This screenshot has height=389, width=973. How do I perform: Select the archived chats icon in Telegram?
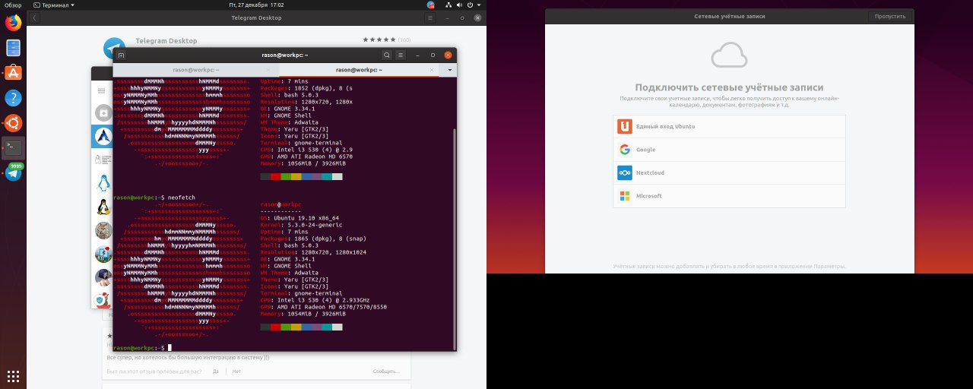102,113
